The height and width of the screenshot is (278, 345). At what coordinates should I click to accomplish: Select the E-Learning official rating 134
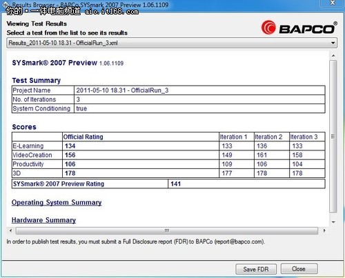click(70, 146)
